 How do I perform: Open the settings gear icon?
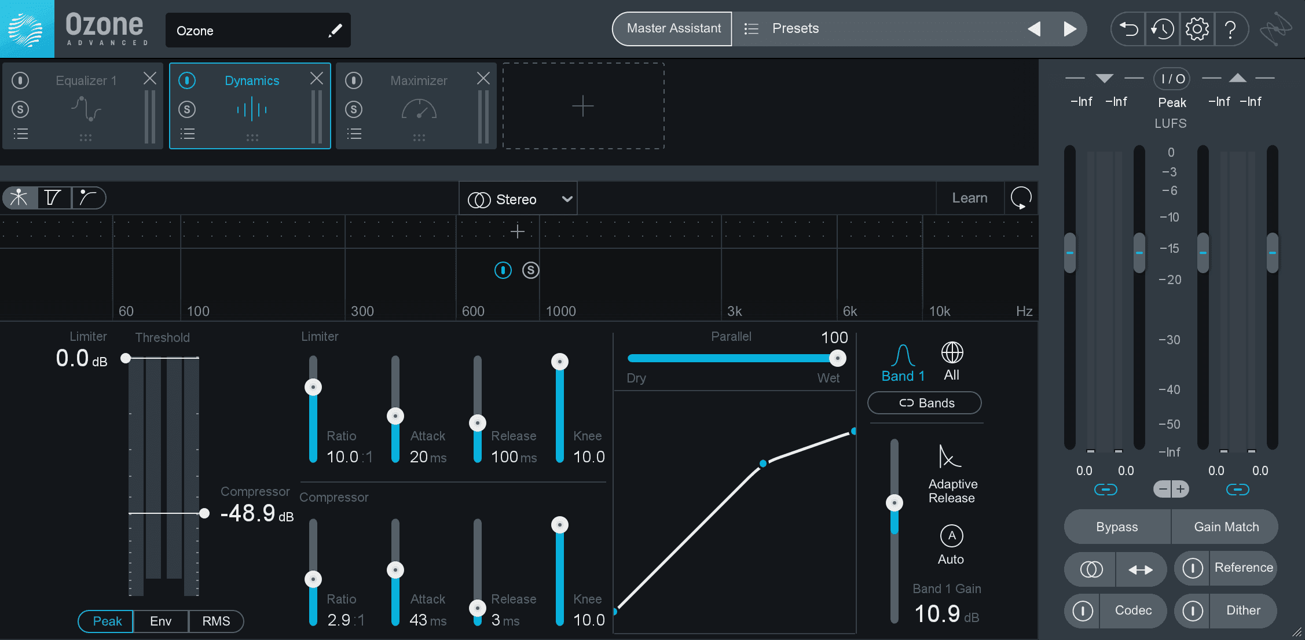tap(1197, 29)
